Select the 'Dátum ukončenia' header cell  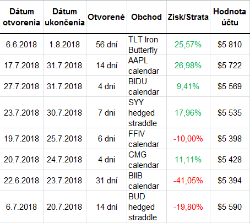pyautogui.click(x=64, y=17)
